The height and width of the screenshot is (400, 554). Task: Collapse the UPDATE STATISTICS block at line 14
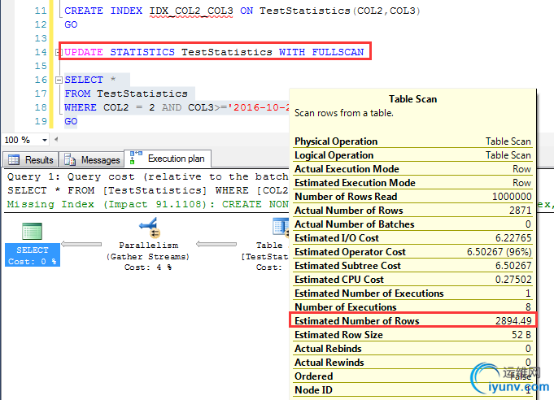point(58,53)
